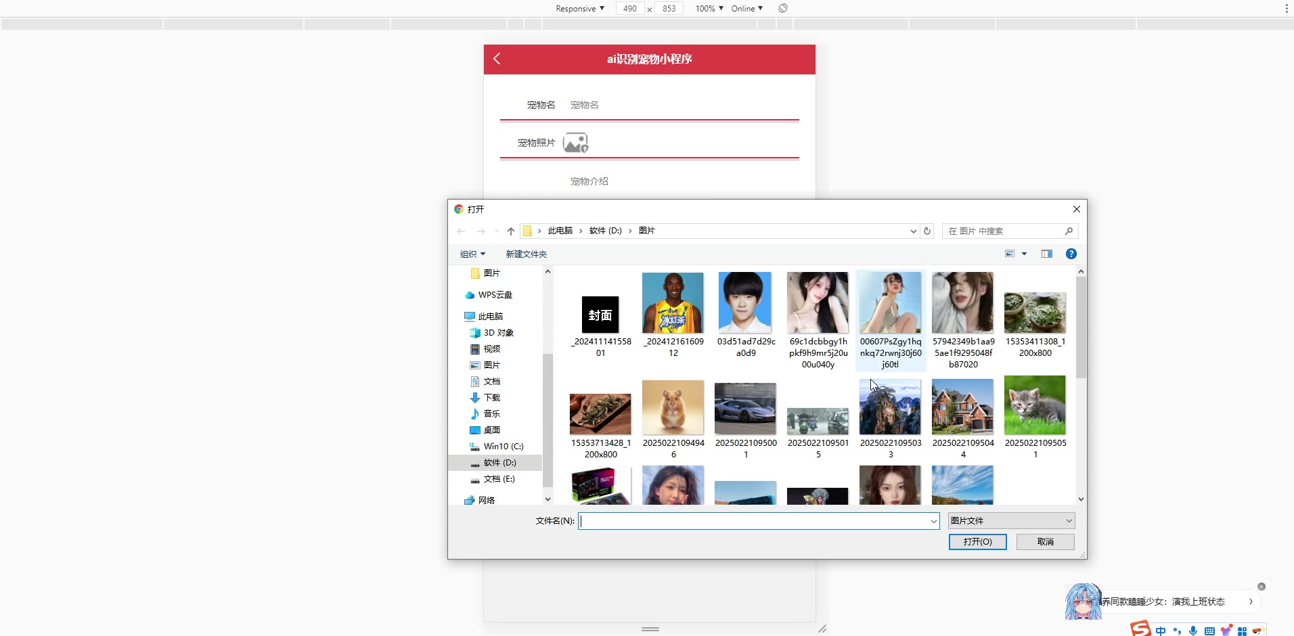
Task: Expand the file name history dropdown
Action: (934, 521)
